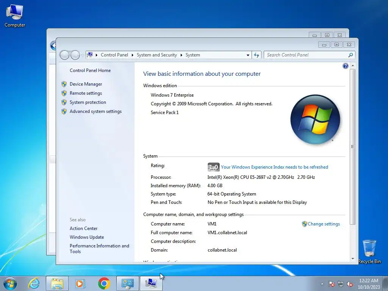Screen dimensions: 388x291
Task: Open Action Center under See also
Action: [83, 228]
